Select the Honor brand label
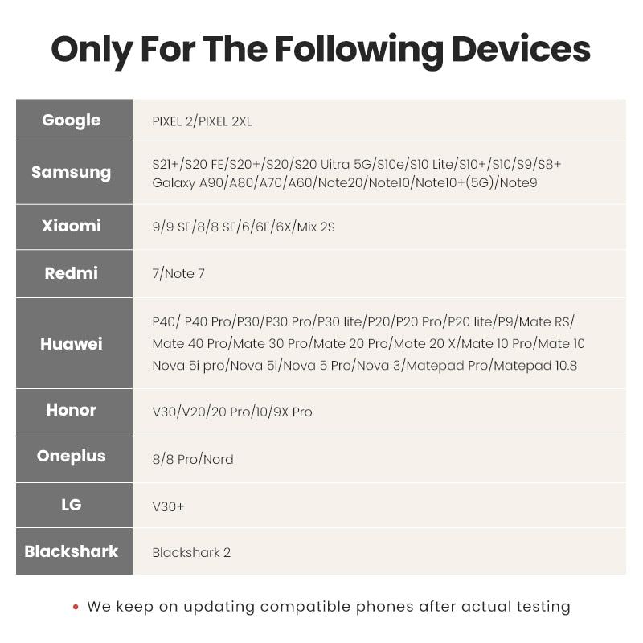The width and height of the screenshot is (643, 643). click(71, 410)
